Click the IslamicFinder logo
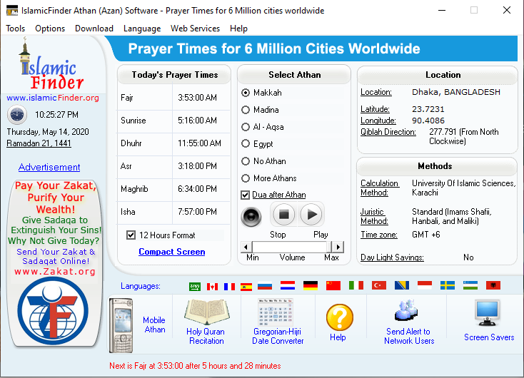The width and height of the screenshot is (524, 378). coord(51,64)
